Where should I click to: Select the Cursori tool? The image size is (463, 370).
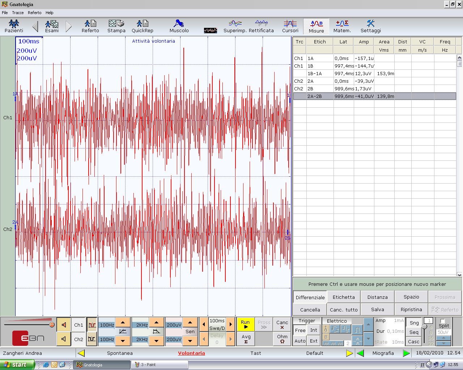coord(290,26)
